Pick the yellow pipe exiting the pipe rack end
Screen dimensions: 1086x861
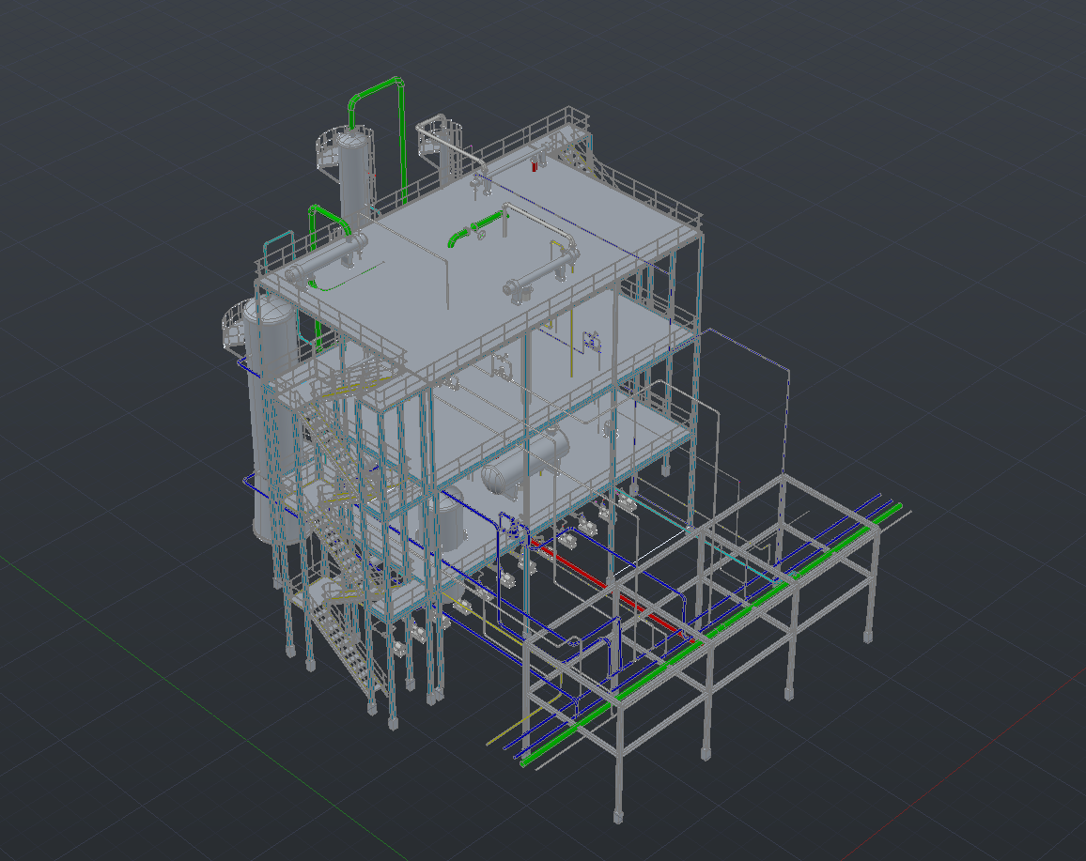click(523, 720)
